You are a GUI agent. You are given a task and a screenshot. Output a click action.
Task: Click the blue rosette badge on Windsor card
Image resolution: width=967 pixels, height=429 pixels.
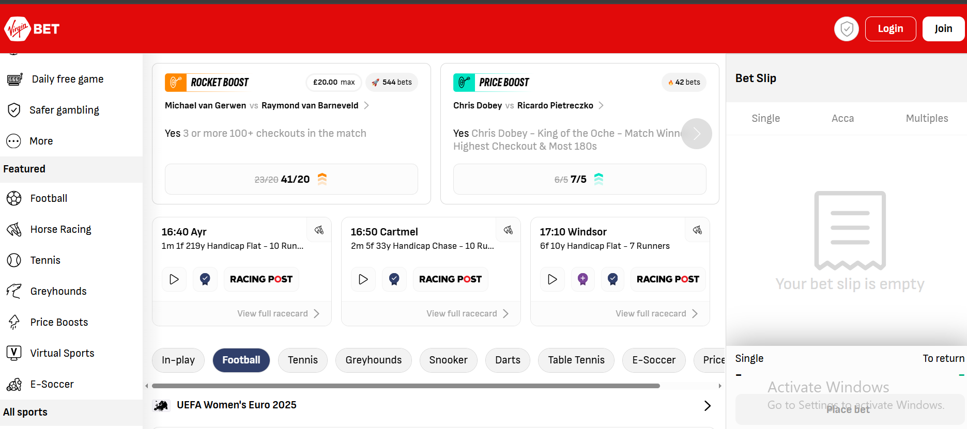613,279
